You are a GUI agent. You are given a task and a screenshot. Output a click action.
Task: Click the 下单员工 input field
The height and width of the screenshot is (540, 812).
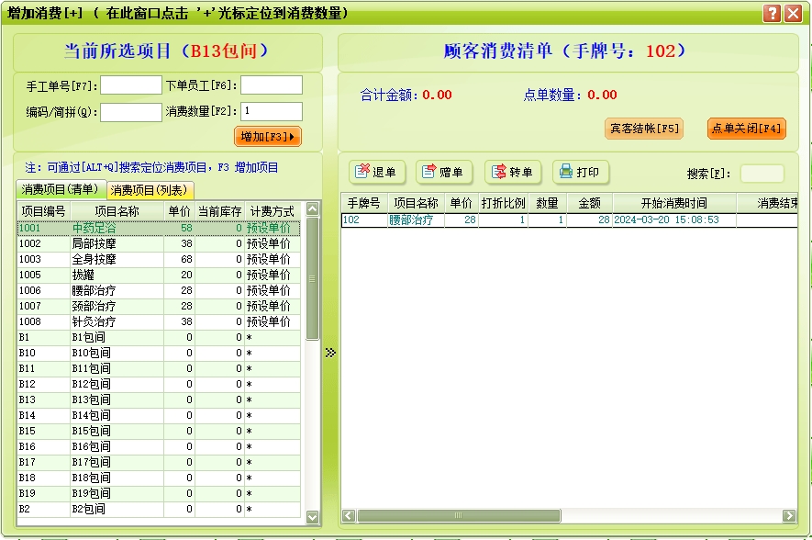tap(271, 85)
